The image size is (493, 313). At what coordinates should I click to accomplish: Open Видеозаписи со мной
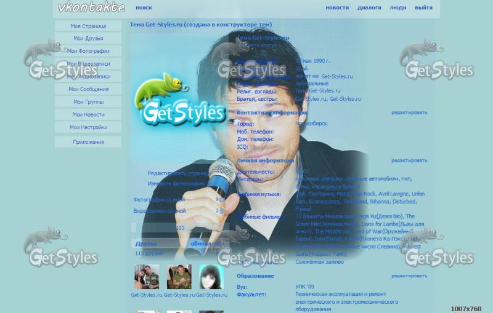160,211
